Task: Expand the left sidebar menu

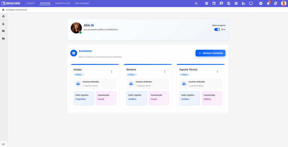Action: [3, 144]
